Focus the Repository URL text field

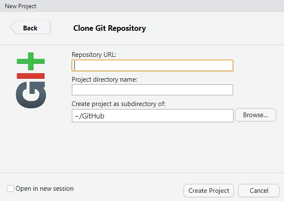tap(152, 65)
